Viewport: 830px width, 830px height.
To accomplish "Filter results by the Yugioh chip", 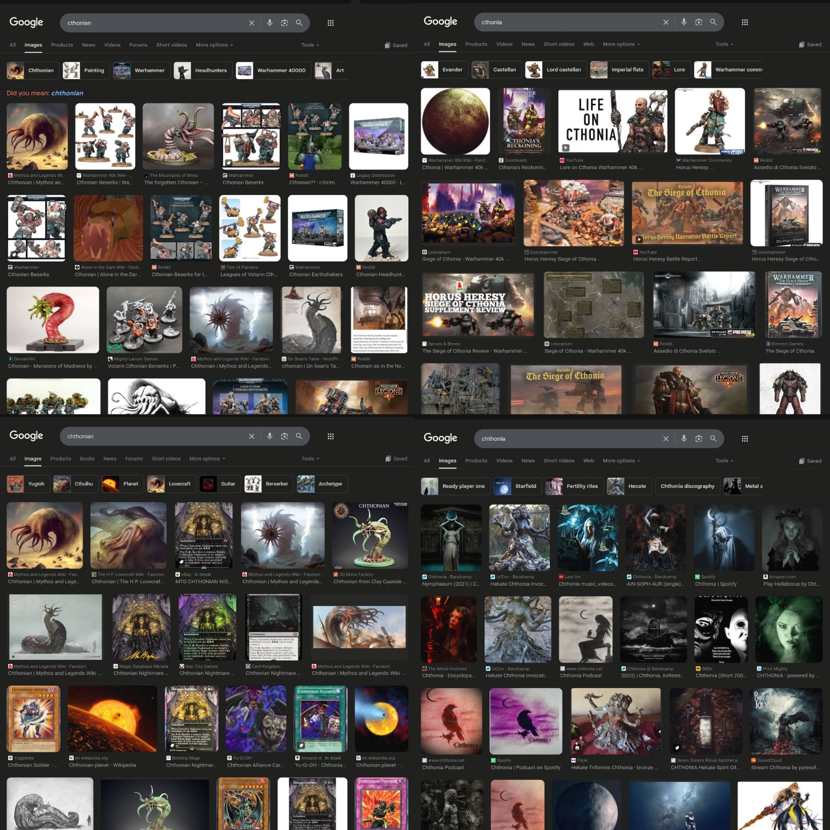I will click(28, 484).
